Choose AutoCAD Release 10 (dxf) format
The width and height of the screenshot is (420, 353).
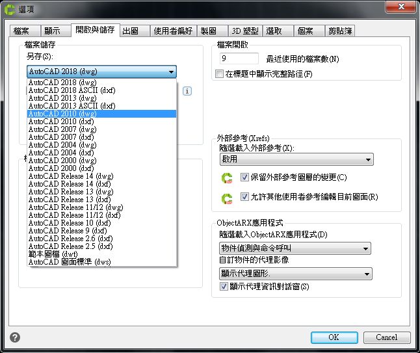(102, 223)
